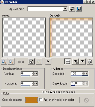Enable Rellenar interior con color checkbox
Viewport: 95px width, 107px height.
point(41,100)
